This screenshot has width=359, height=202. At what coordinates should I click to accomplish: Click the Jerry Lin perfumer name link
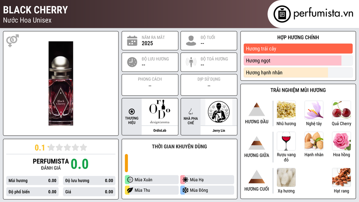pyautogui.click(x=219, y=130)
